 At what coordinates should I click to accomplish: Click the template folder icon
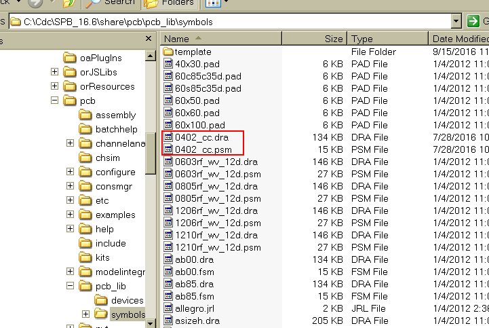[168, 51]
